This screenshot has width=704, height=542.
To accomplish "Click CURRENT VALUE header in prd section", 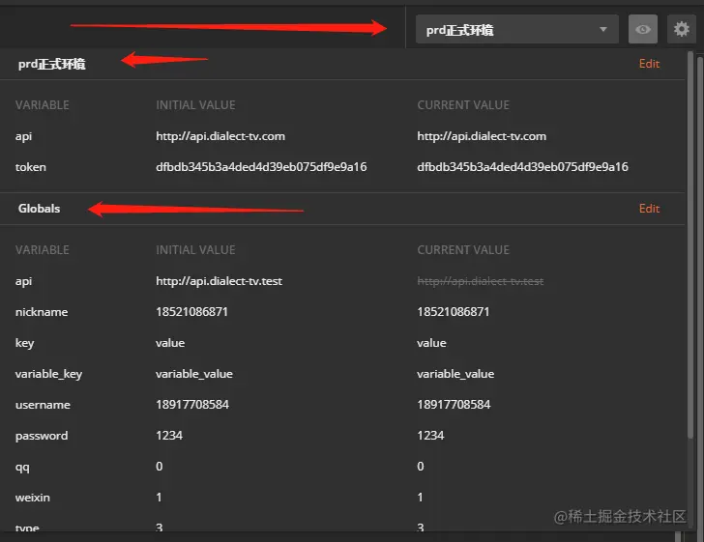I will tap(463, 105).
